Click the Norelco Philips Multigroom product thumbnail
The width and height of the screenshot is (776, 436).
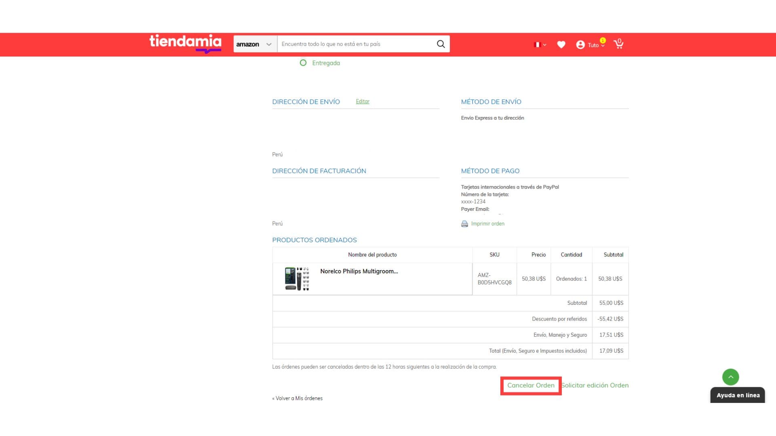(297, 279)
